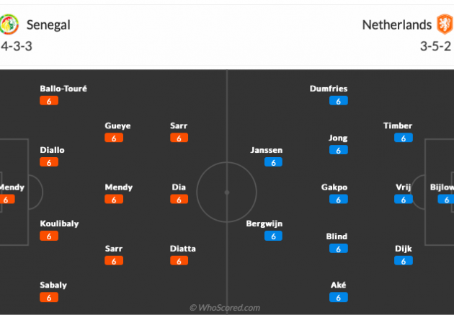Select Dumfries' blue rating badge

pos(339,101)
